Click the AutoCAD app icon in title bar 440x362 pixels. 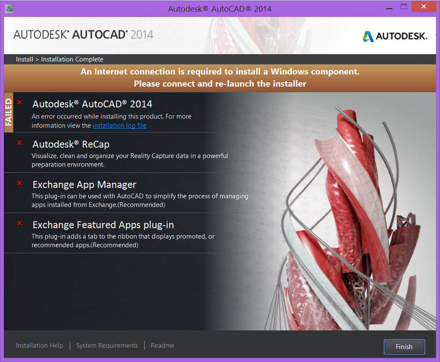(9, 9)
